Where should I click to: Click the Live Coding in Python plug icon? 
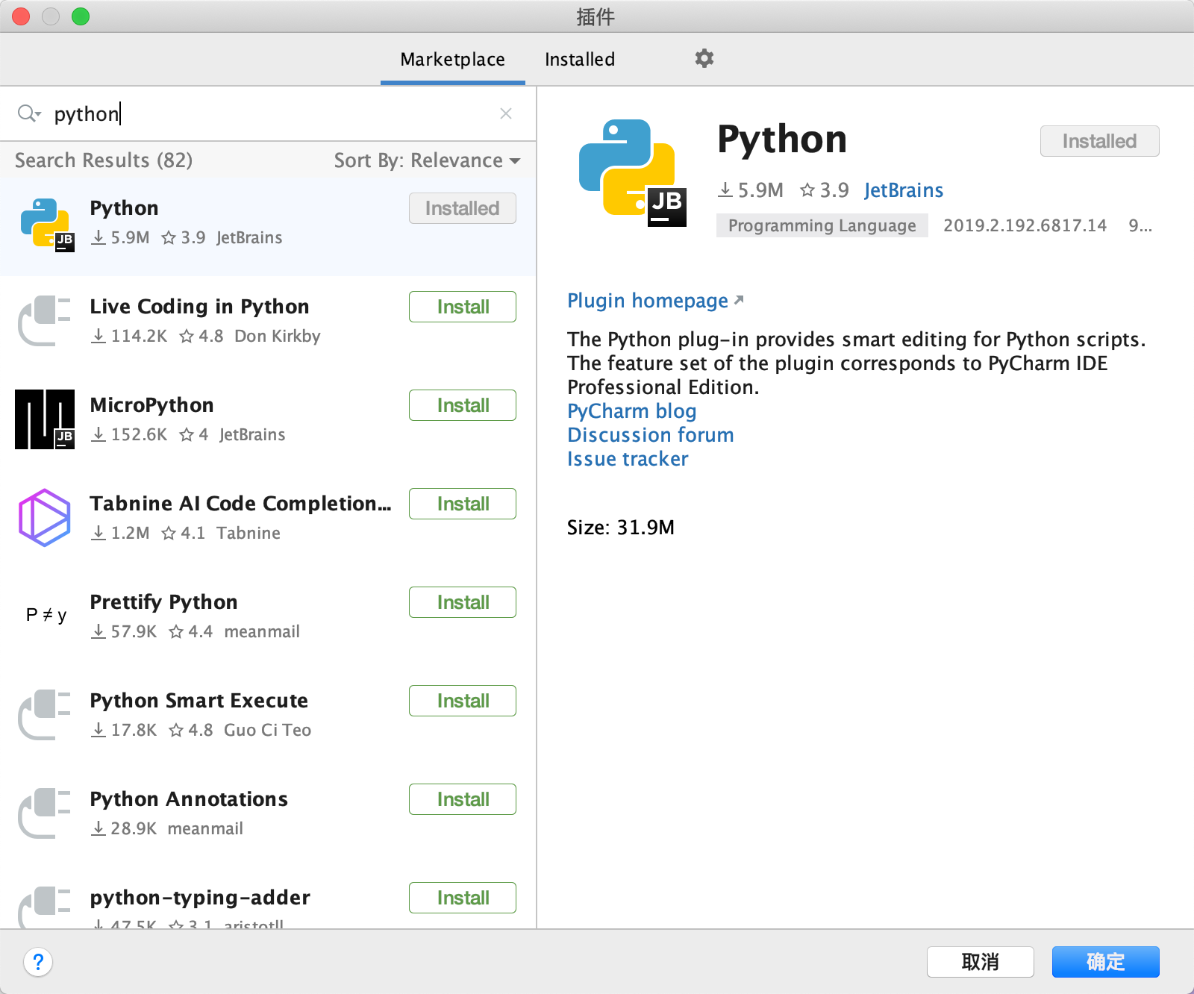pyautogui.click(x=45, y=321)
